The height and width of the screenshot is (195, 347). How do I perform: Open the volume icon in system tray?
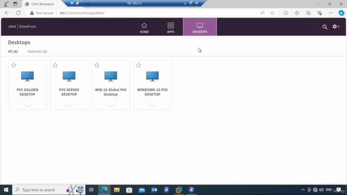point(322,190)
